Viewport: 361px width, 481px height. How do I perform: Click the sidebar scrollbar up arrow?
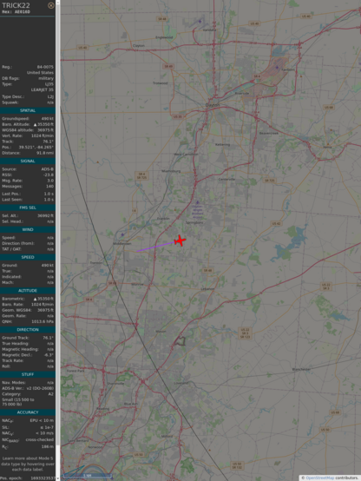58,2
